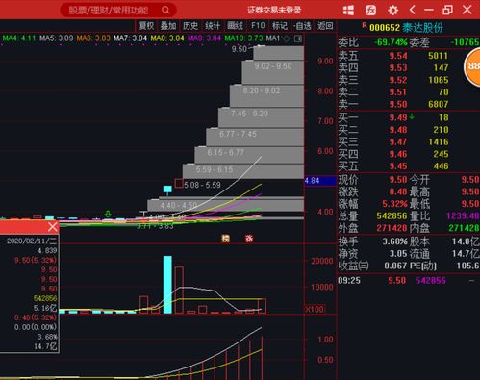Open the fx formula icon
Screen dimensions: 480x380
370,10
